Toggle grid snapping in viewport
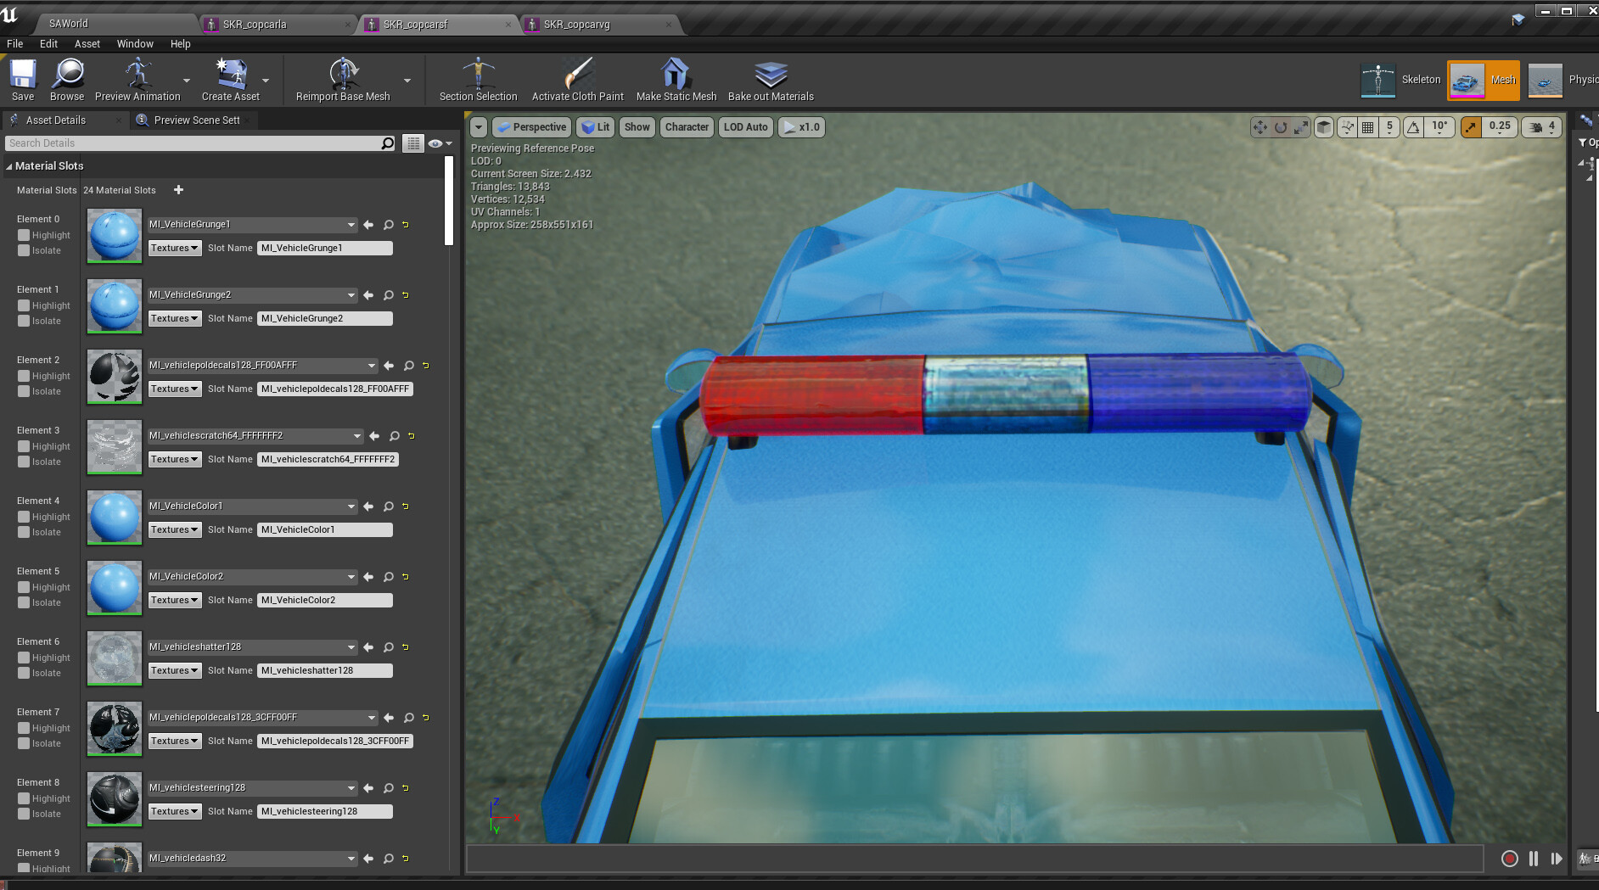Screen dimensions: 1599x890 click(x=1368, y=127)
